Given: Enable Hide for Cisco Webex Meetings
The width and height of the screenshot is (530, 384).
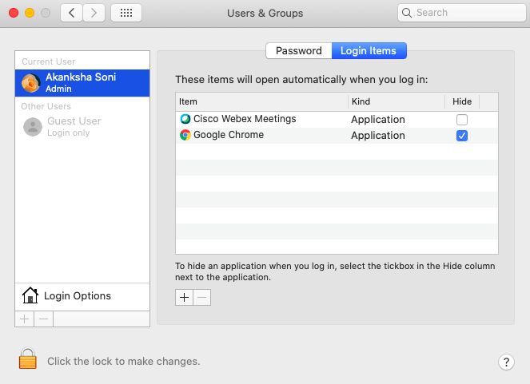Looking at the screenshot, I should pyautogui.click(x=462, y=120).
